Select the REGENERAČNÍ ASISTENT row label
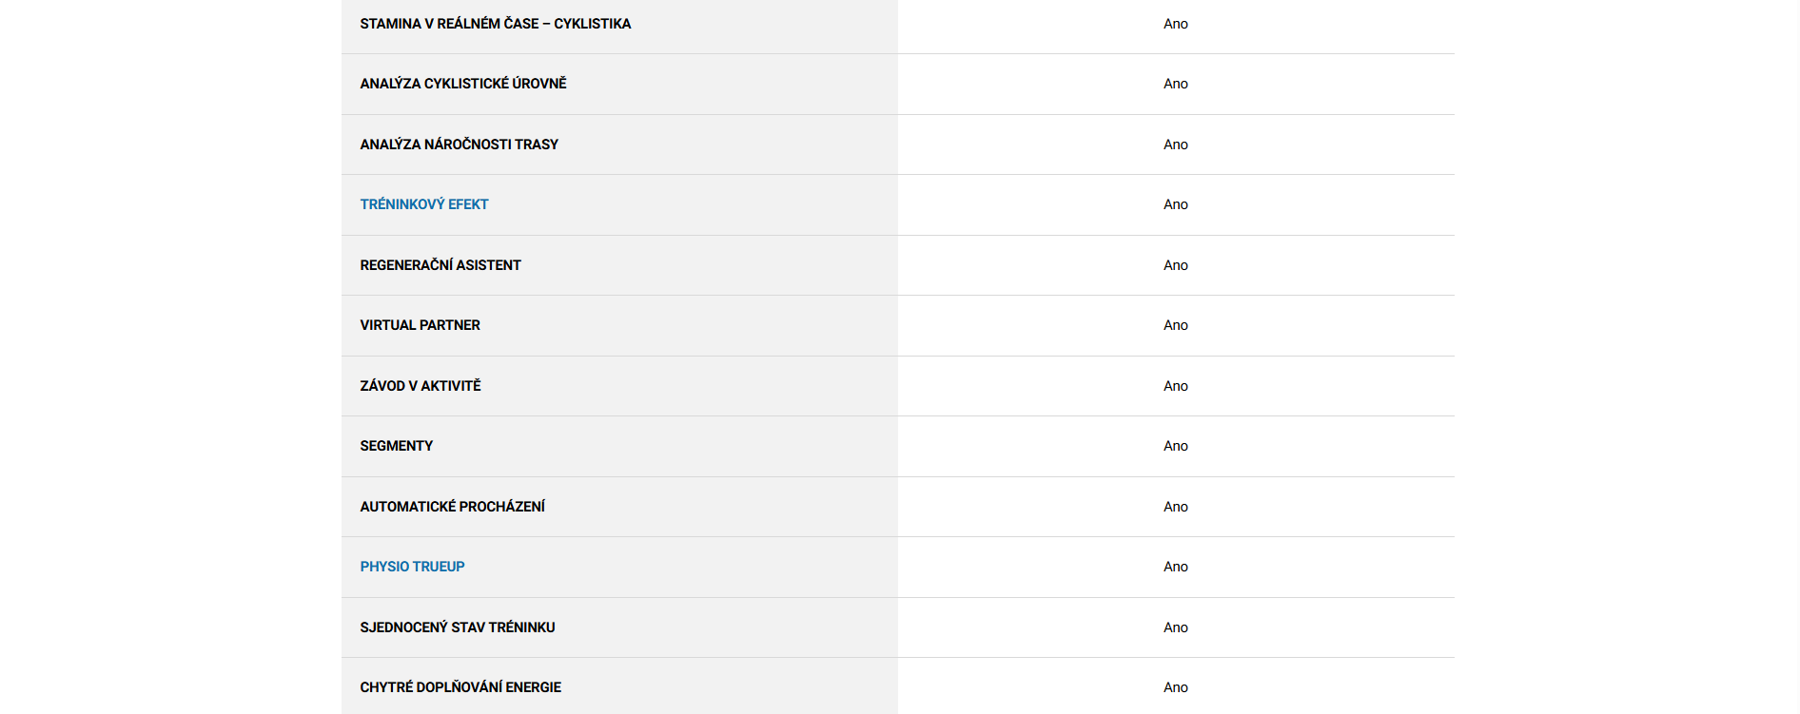The width and height of the screenshot is (1800, 714). (x=440, y=265)
